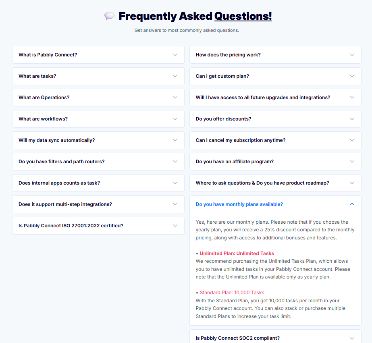Expand 'Does internal apps counts as task?'
This screenshot has height=343, width=372.
(98, 183)
